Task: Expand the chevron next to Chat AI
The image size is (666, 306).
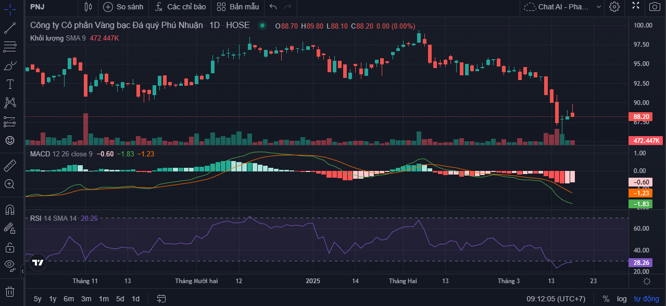Action: coord(599,7)
